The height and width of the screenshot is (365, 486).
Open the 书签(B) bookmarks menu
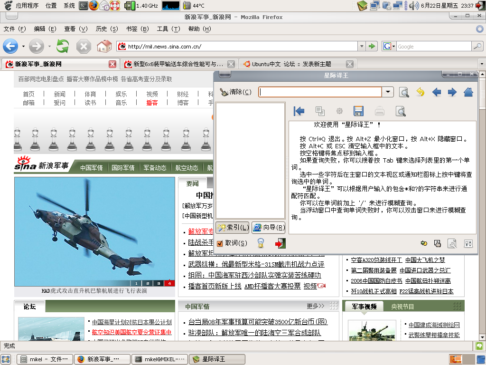point(137,29)
